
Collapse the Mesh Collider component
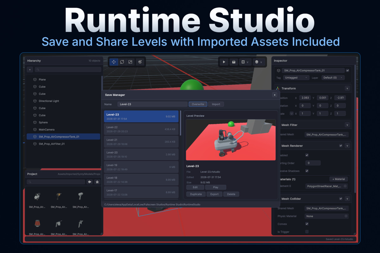pyautogui.click(x=347, y=199)
